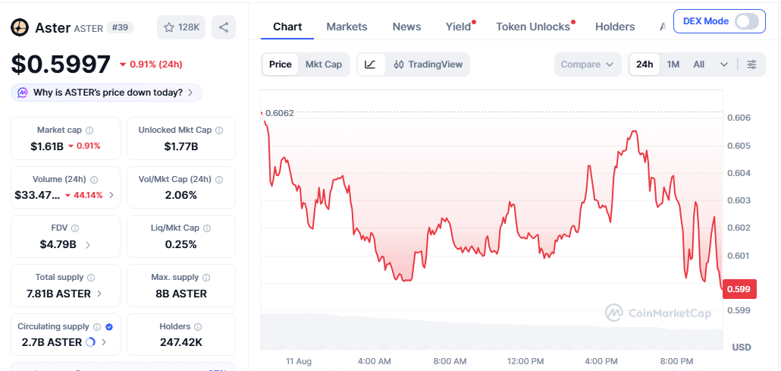Viewport: 781px width, 371px height.
Task: Click the $4.79B FDV value
Action: tap(58, 244)
